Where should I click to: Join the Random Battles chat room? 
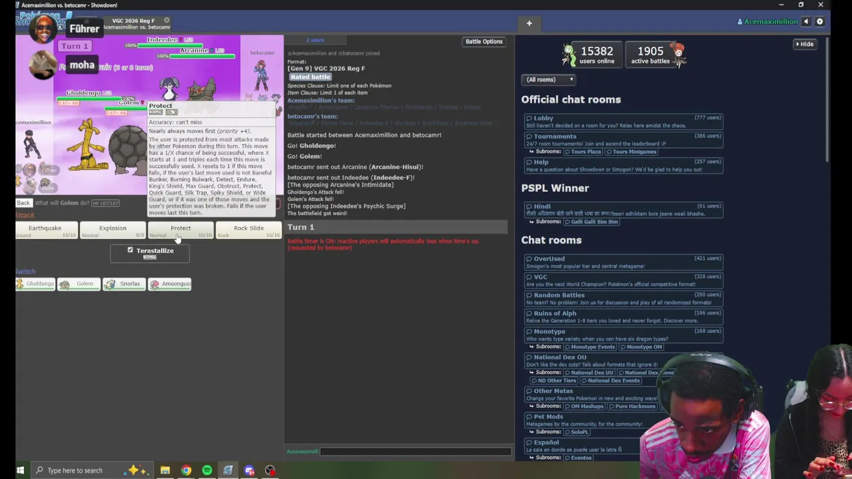coord(623,298)
